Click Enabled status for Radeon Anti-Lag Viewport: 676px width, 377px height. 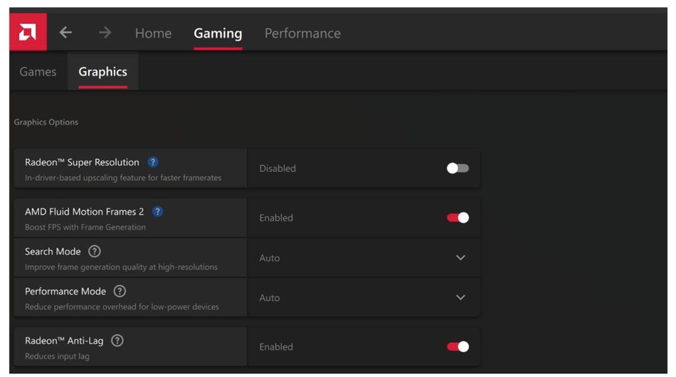[x=276, y=347]
